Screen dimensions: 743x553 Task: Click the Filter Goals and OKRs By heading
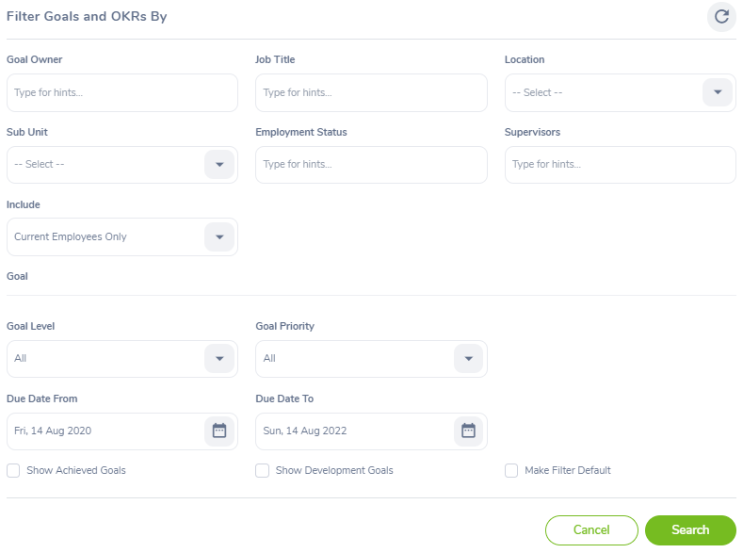click(x=87, y=17)
